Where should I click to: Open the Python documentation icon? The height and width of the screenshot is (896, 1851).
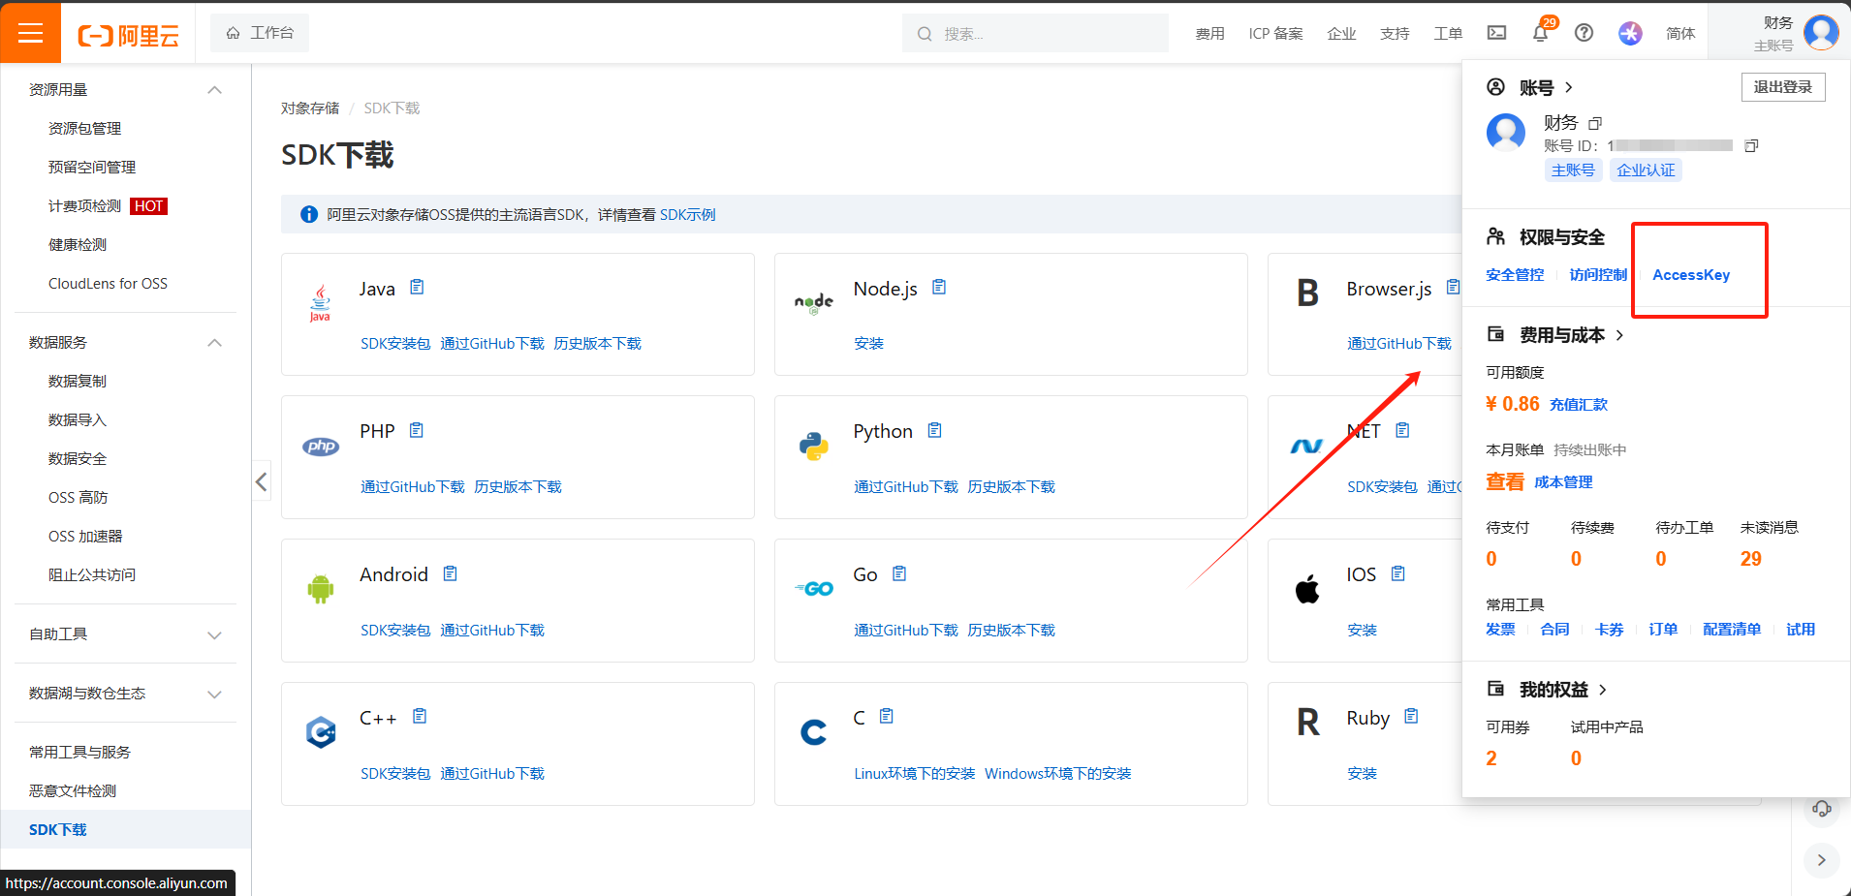(935, 430)
